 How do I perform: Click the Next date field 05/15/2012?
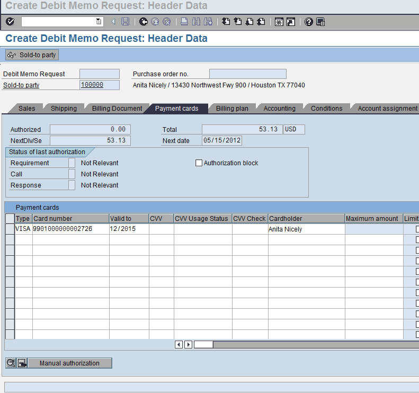pyautogui.click(x=222, y=140)
